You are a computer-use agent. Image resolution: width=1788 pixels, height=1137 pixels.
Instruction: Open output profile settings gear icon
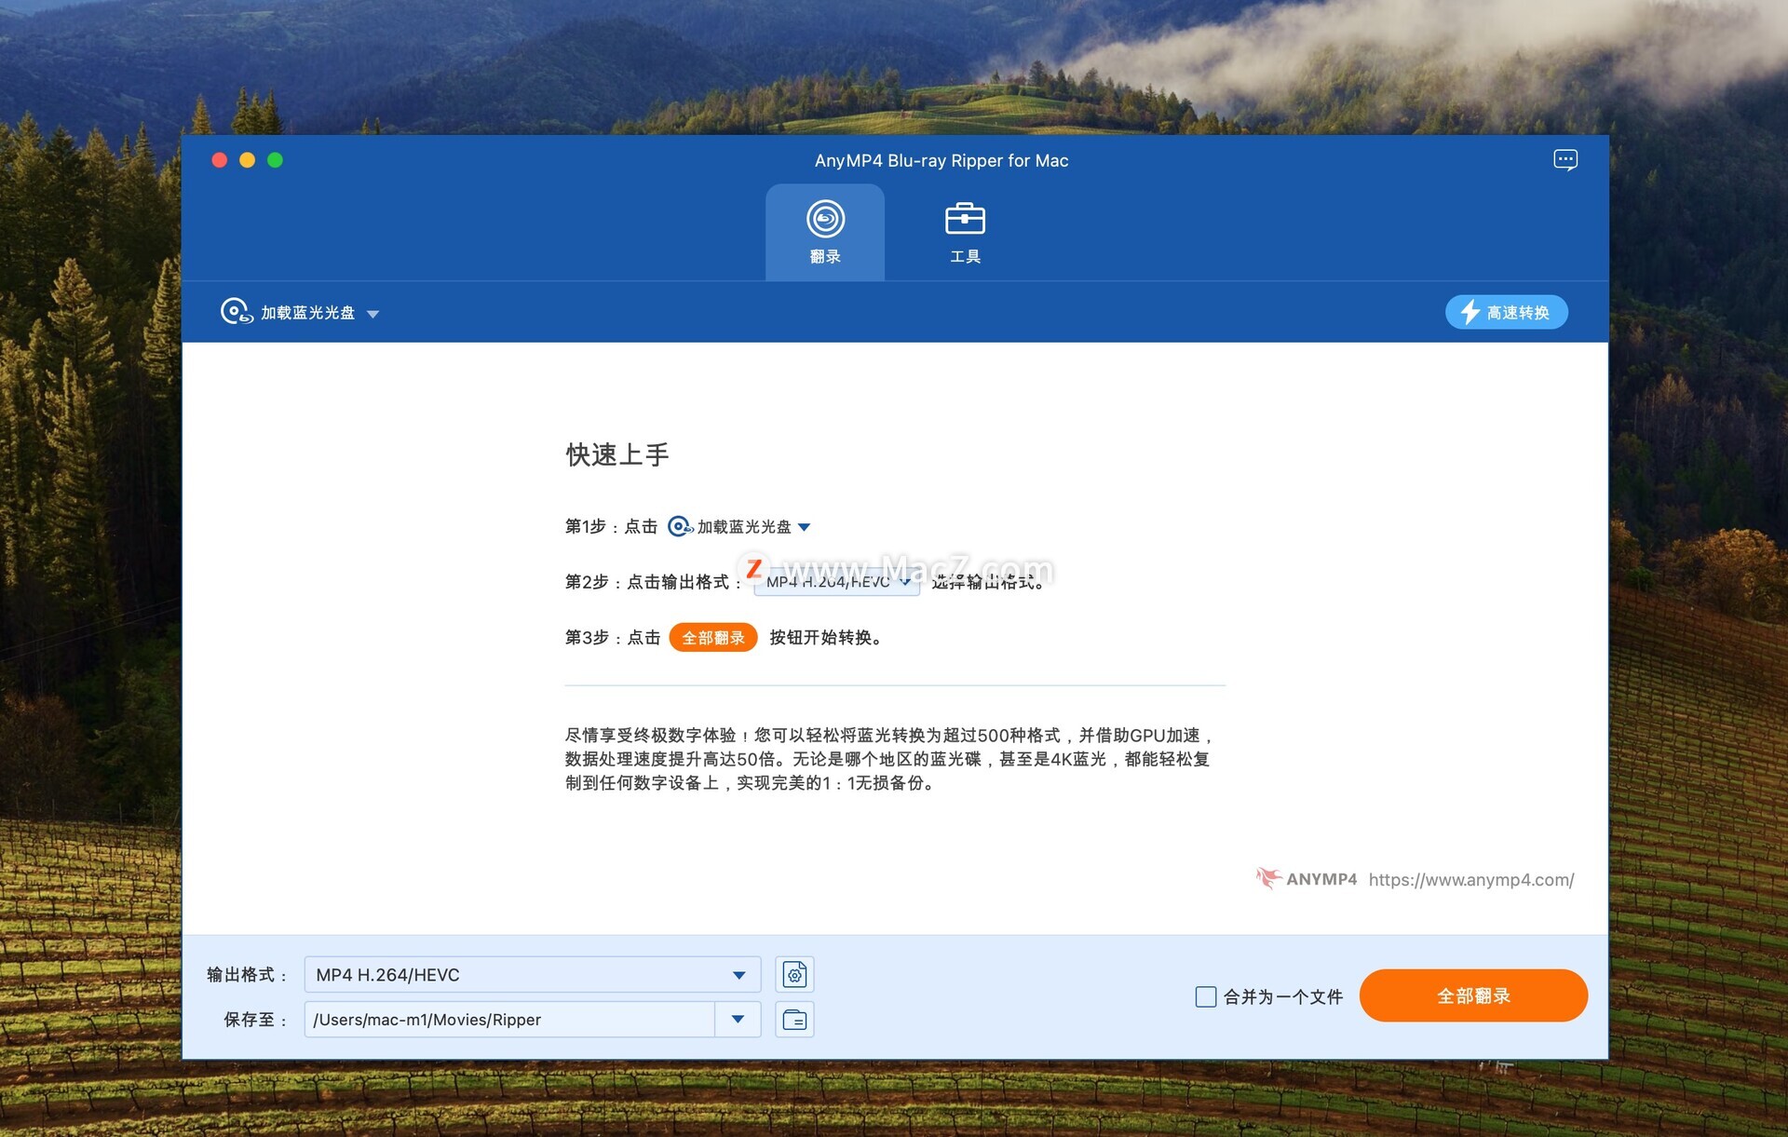pyautogui.click(x=794, y=975)
